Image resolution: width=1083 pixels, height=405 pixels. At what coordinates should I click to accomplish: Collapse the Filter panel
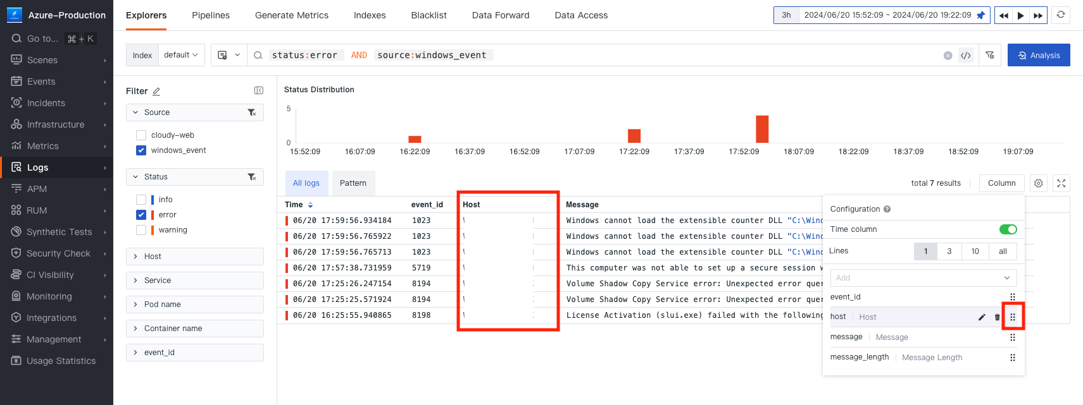point(259,90)
